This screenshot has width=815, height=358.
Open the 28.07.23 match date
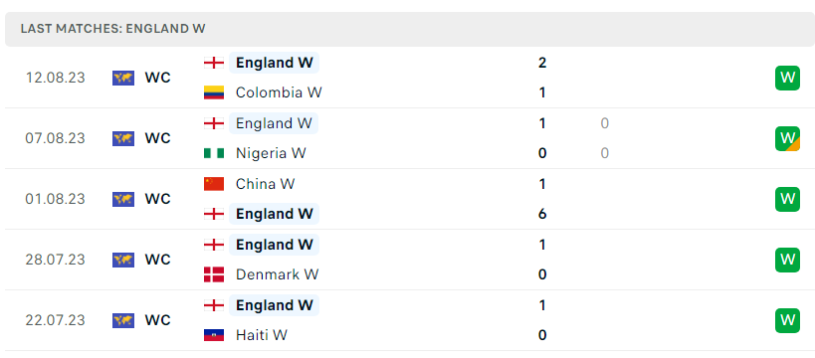(x=55, y=260)
